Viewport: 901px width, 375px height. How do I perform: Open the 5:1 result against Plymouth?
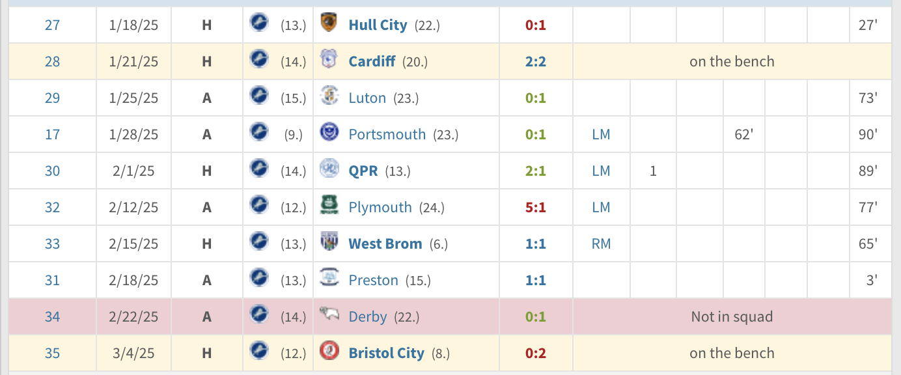[536, 207]
